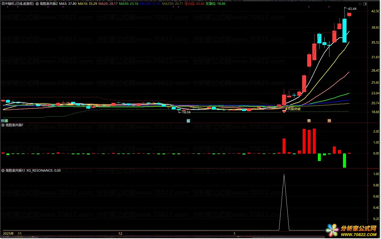The image size is (381, 239).
Task: Open the 解 unlock event marker
Action: [188, 121]
